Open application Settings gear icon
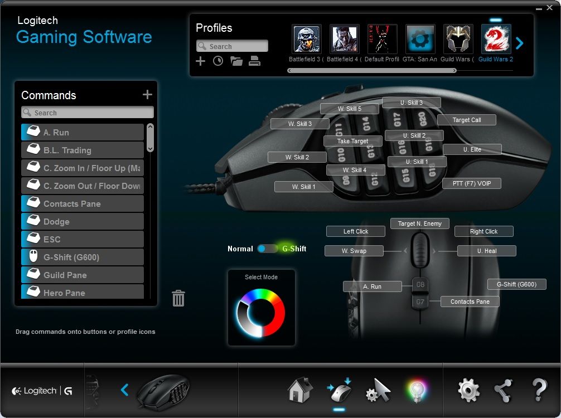 tap(468, 390)
